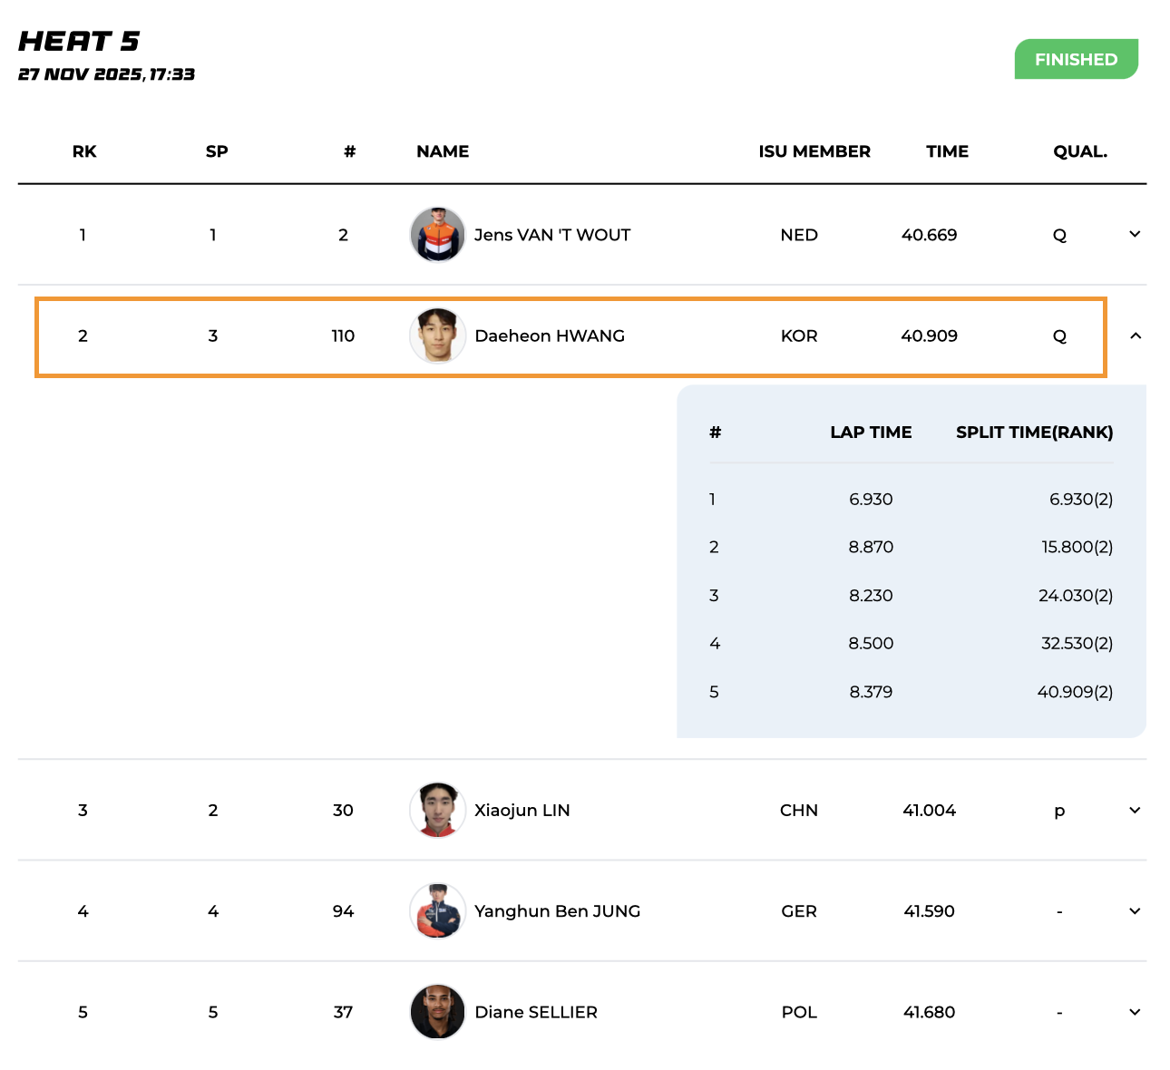Collapse Daeheon HWANG lap times panel
The image size is (1170, 1070).
click(x=1134, y=336)
